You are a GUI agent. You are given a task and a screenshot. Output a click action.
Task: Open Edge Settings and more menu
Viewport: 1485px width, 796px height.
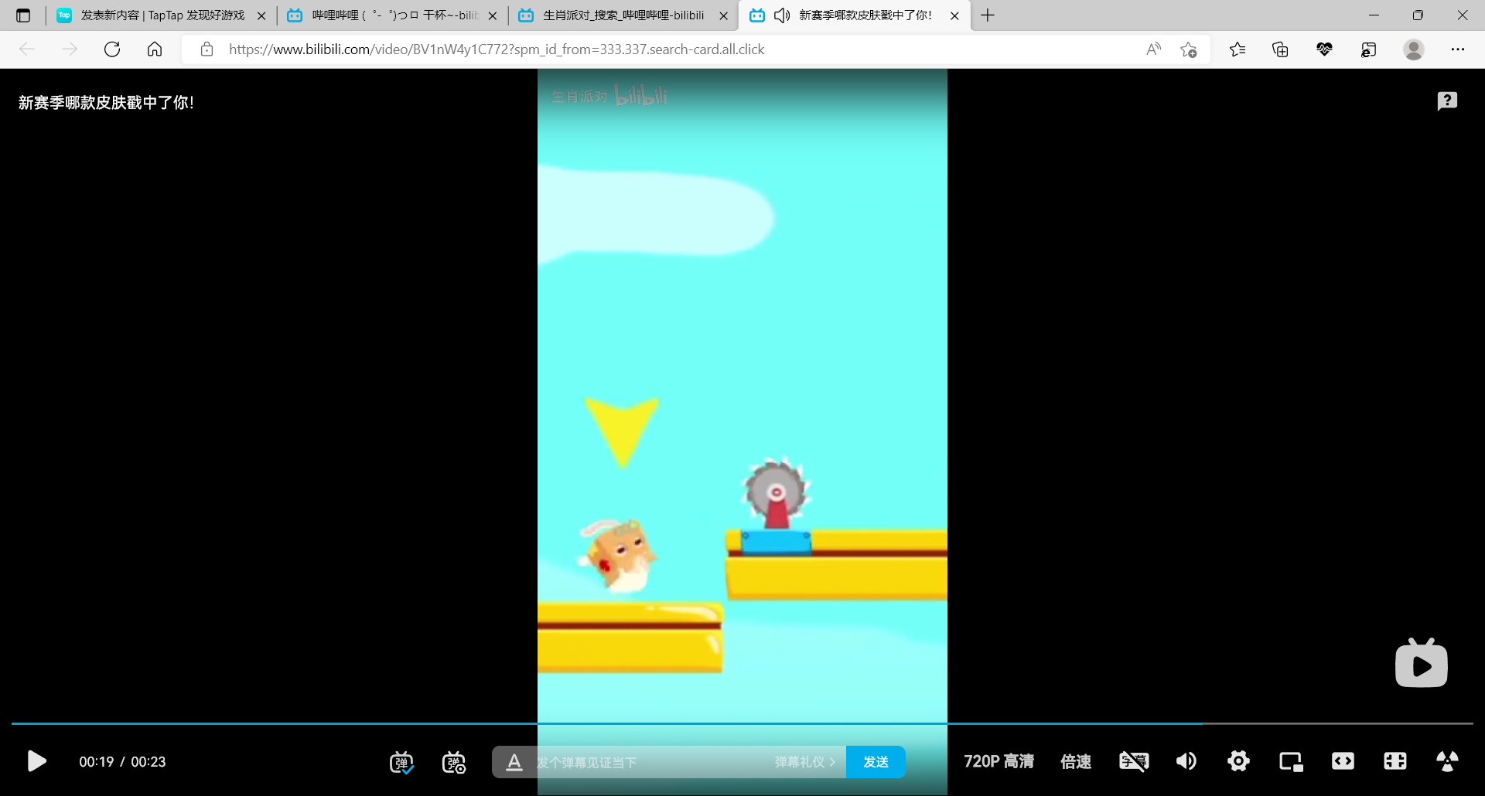click(1458, 49)
